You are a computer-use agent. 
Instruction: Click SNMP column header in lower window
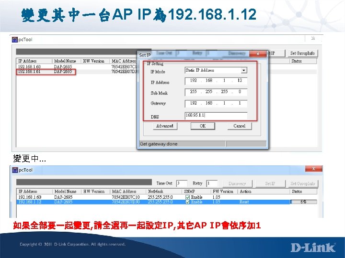(196, 192)
